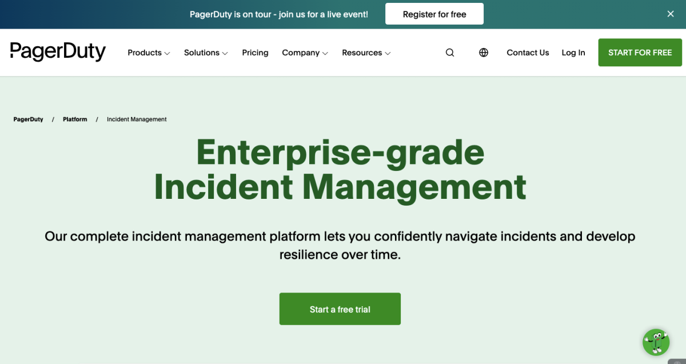Expand the Products dropdown
The height and width of the screenshot is (364, 686).
pyautogui.click(x=148, y=52)
